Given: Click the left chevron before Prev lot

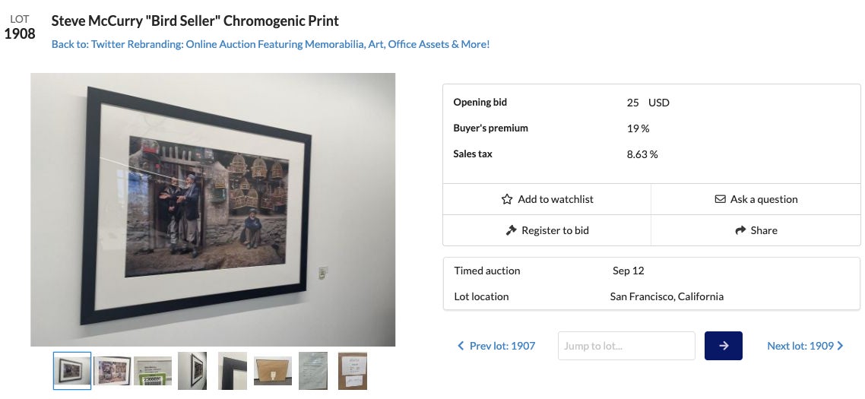Looking at the screenshot, I should coord(461,346).
